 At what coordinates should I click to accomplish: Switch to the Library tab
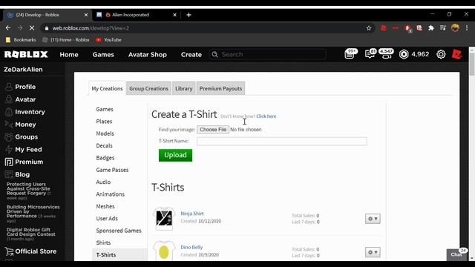click(x=184, y=88)
